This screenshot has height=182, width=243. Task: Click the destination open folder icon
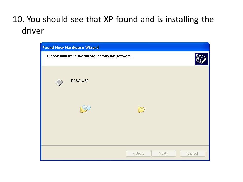141,110
